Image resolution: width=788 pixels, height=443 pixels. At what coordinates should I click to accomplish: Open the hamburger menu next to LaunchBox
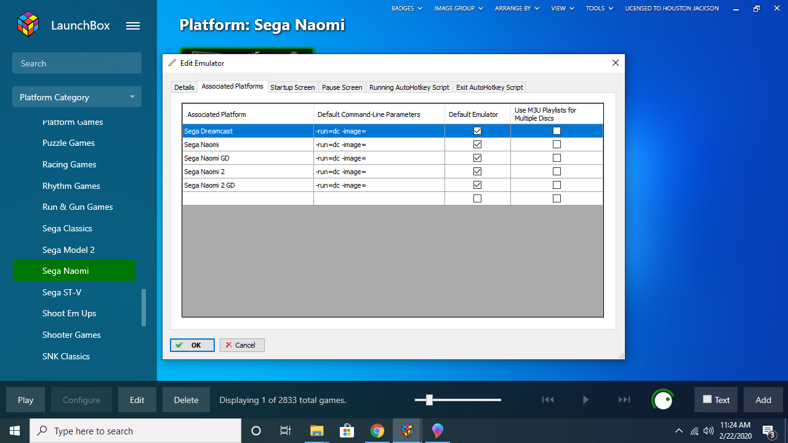click(133, 26)
